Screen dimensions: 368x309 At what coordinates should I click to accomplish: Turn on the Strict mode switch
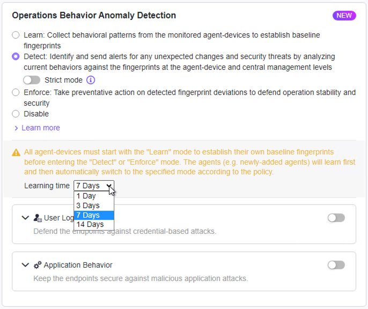pyautogui.click(x=32, y=80)
